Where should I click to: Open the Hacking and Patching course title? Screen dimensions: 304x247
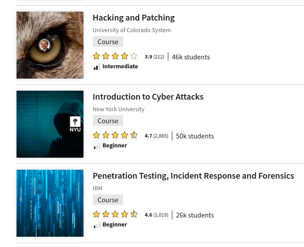pos(133,18)
